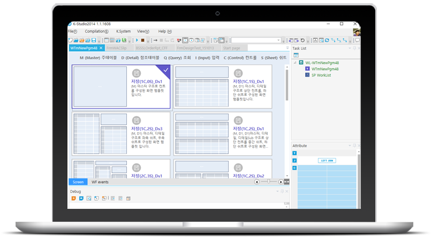Select the 저장(1C,1S)_Ds1 template card

223,87
